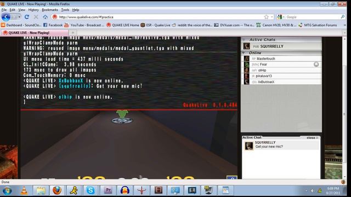Click the forward navigation arrow
This screenshot has width=351, height=197.
pos(14,17)
